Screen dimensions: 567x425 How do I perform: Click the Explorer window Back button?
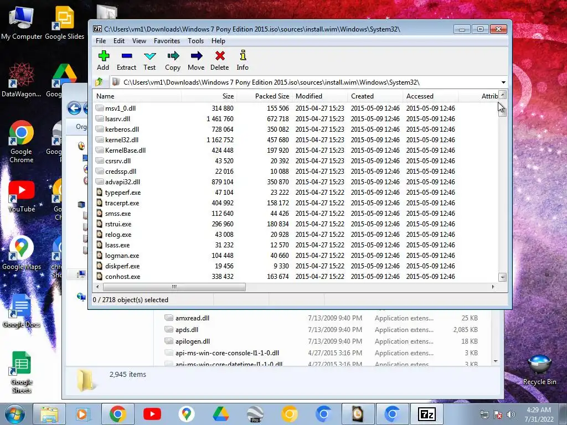75,108
